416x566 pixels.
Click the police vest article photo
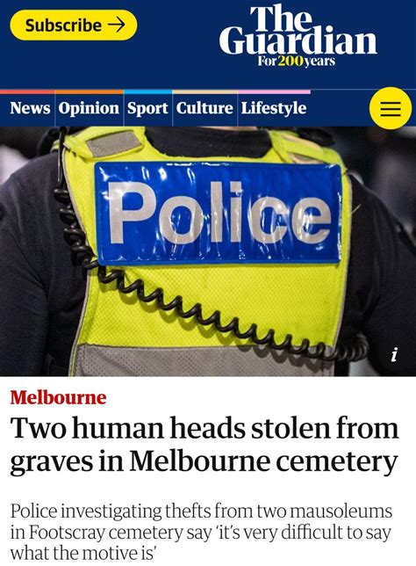(x=208, y=251)
